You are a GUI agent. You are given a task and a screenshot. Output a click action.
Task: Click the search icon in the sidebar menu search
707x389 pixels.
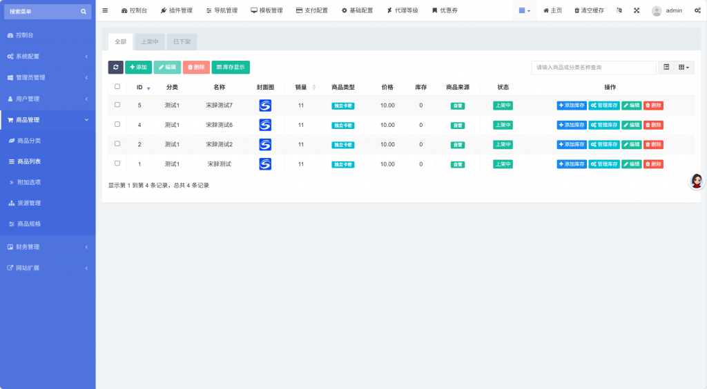tap(84, 11)
